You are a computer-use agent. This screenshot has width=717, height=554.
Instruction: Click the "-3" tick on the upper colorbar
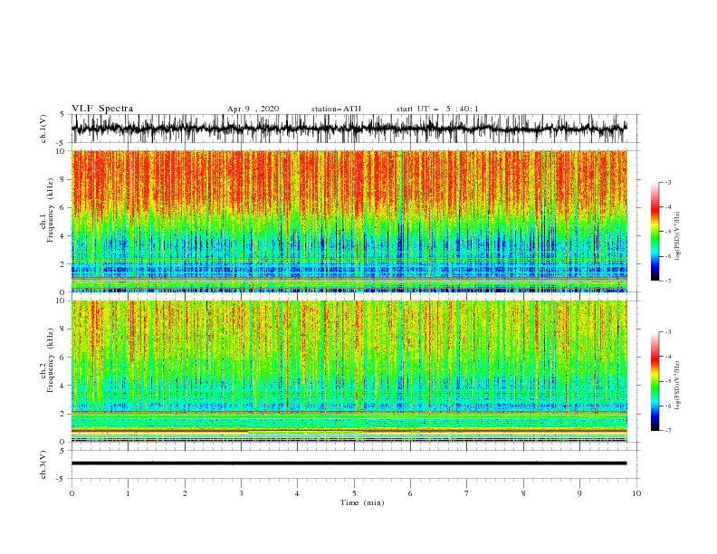coord(667,182)
